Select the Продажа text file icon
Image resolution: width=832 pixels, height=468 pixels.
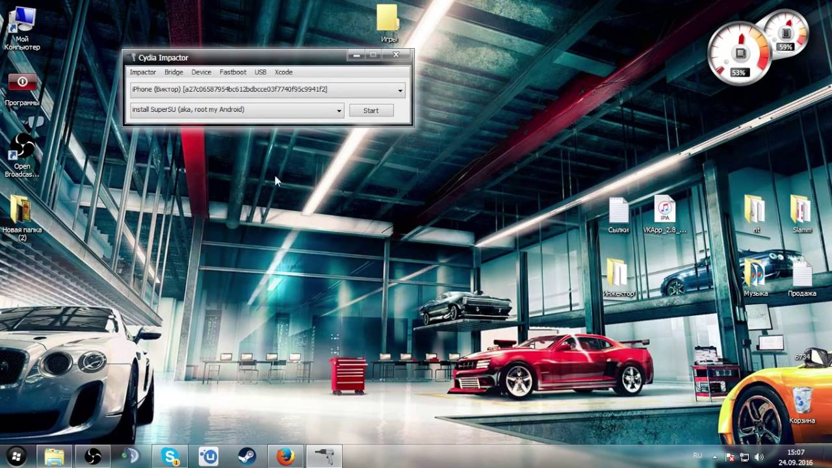(802, 278)
